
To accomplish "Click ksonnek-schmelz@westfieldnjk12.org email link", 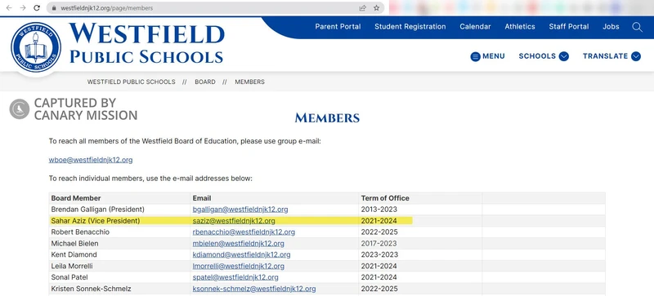I will point(254,289).
